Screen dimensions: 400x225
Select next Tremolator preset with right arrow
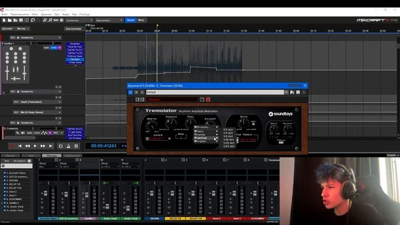pyautogui.click(x=142, y=99)
